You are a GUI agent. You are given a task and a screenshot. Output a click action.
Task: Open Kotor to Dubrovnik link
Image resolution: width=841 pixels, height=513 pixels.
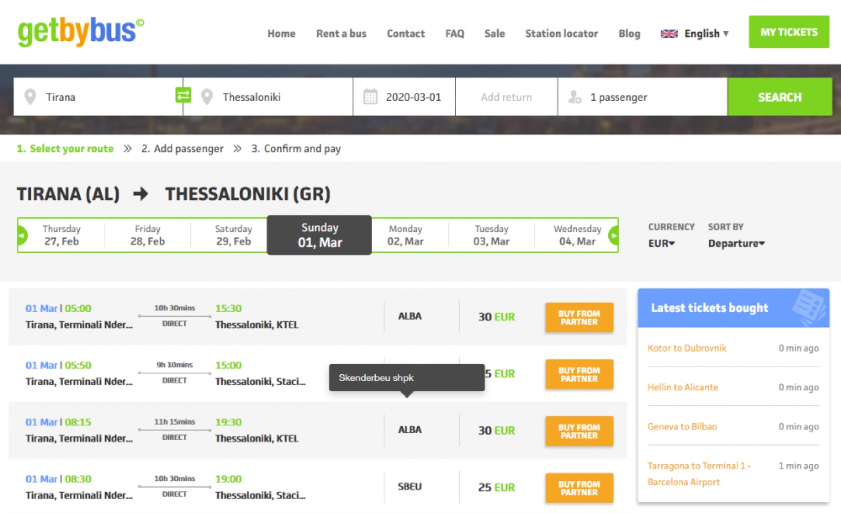point(686,348)
